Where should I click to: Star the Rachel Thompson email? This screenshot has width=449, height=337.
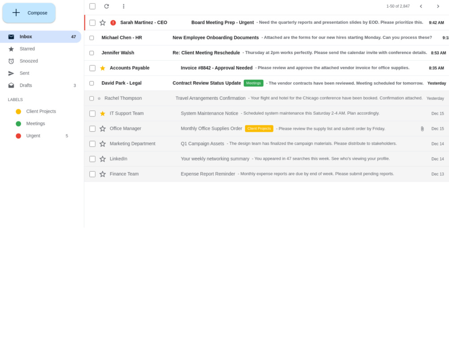click(99, 98)
